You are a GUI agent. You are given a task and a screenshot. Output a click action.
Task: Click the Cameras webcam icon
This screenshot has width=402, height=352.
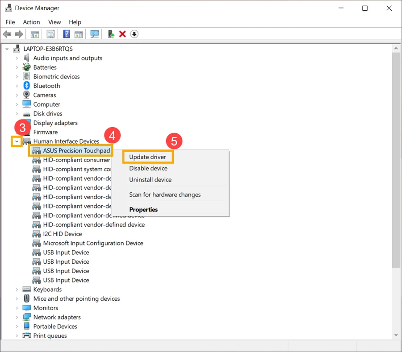pos(26,95)
